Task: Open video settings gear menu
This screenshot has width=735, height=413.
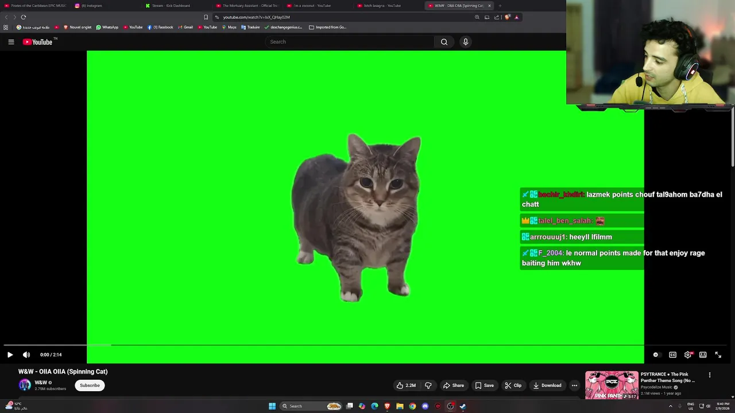Action: pos(688,354)
